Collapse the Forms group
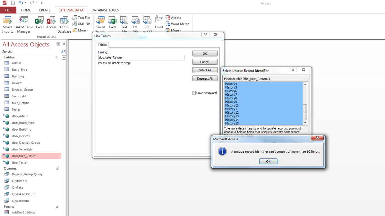The width and height of the screenshot is (385, 216). [x=57, y=207]
